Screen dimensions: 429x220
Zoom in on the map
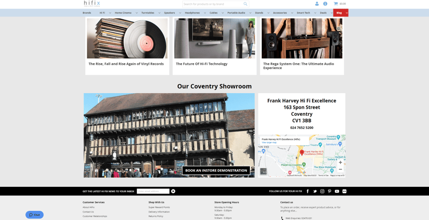click(x=341, y=162)
